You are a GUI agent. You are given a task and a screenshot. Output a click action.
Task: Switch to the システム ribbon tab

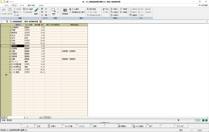pos(41,5)
